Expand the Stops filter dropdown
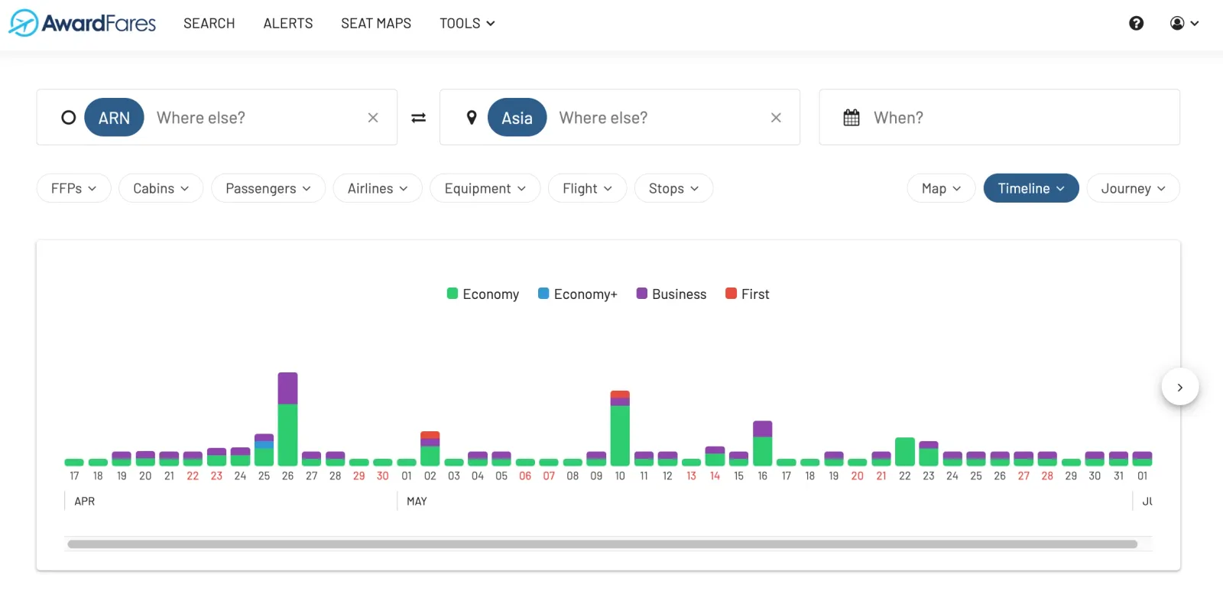Screen dimensions: 1223x601 [x=673, y=188]
